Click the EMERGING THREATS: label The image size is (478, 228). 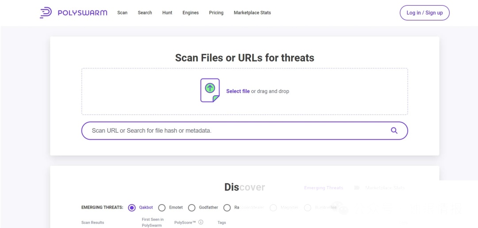[x=102, y=208]
